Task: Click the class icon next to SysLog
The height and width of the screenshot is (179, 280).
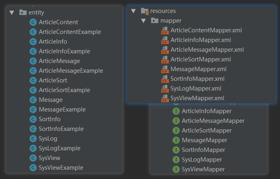Action: tap(33, 139)
